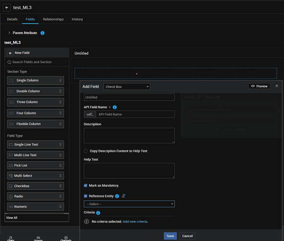Uncheck Mark as Mandatory
The image size is (284, 241).
pyautogui.click(x=85, y=185)
